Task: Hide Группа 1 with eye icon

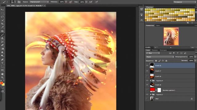Action: pyautogui.click(x=147, y=94)
